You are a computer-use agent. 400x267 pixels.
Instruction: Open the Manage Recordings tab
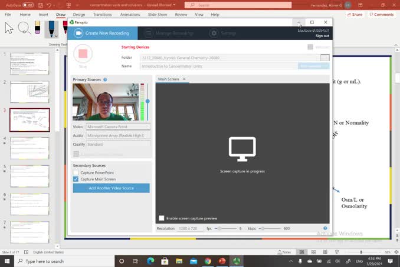click(x=171, y=34)
